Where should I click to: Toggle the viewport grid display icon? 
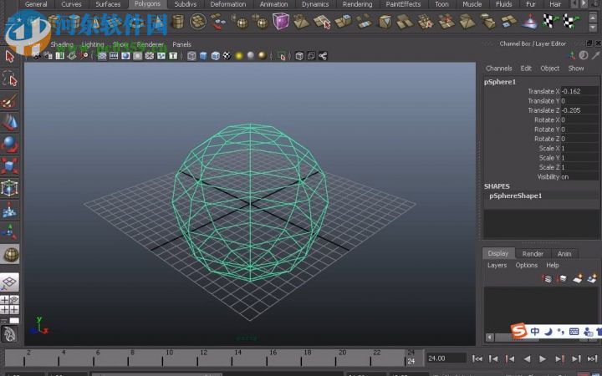[102, 56]
